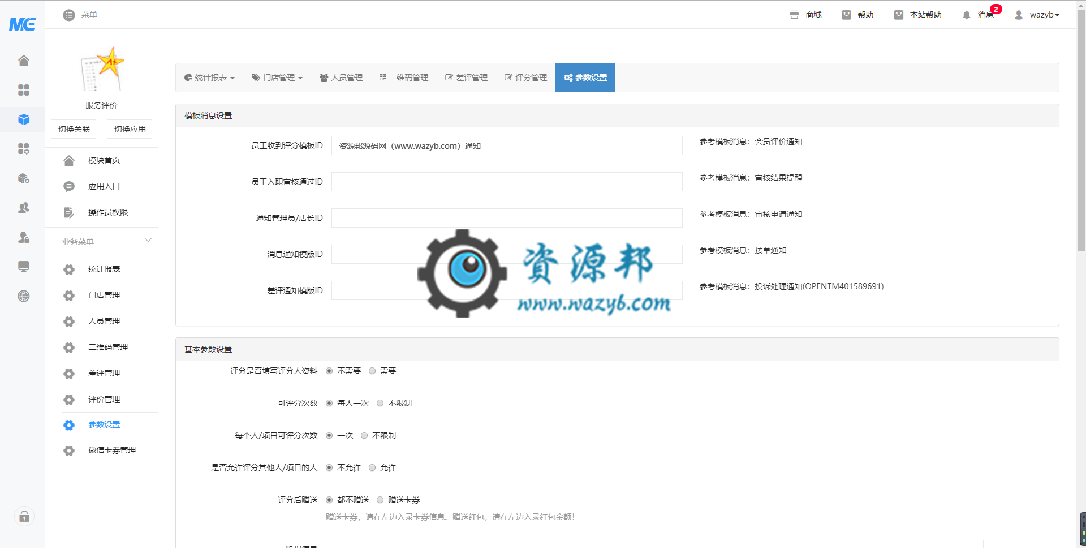The height and width of the screenshot is (548, 1086).
Task: Select 需要 for 评分是否填写评分人资料
Action: 372,371
